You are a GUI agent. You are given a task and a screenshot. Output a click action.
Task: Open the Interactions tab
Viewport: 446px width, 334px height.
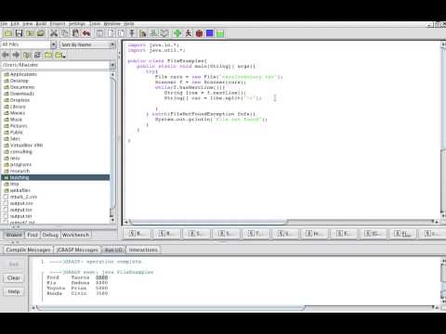143,250
